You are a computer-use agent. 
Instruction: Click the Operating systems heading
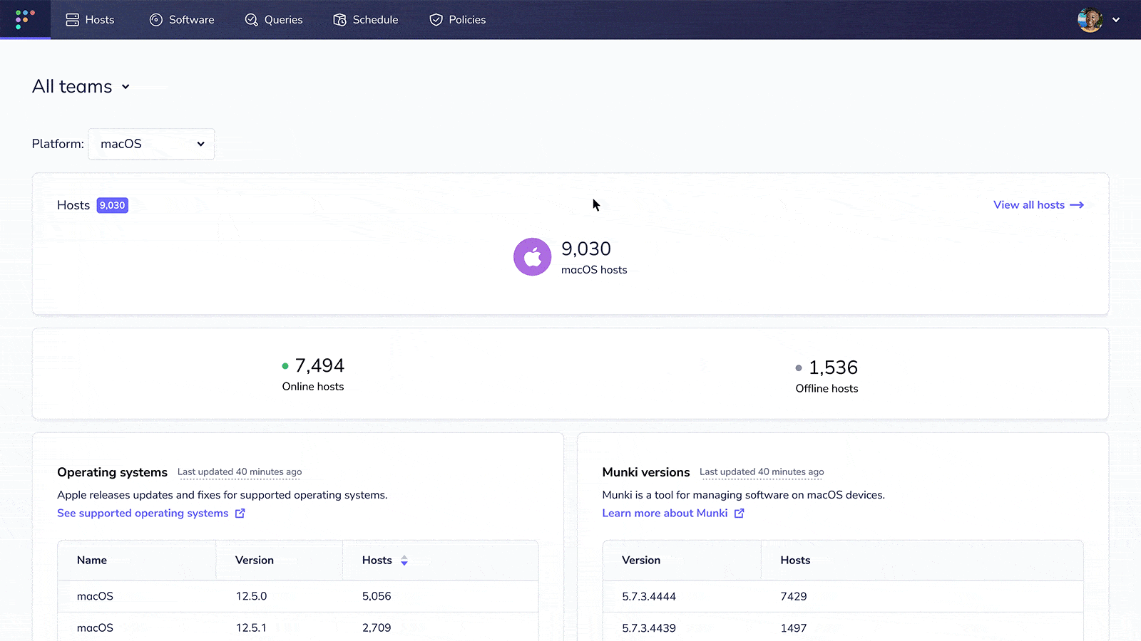[x=112, y=472]
